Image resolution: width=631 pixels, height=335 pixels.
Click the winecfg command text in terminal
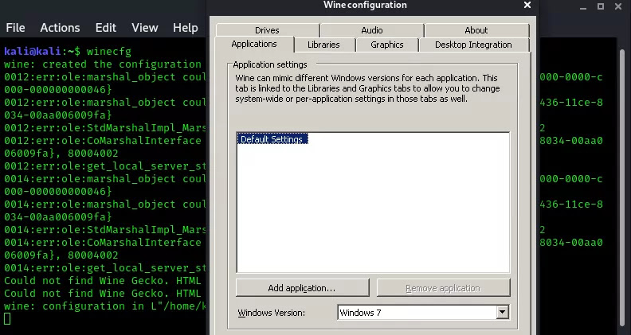109,52
